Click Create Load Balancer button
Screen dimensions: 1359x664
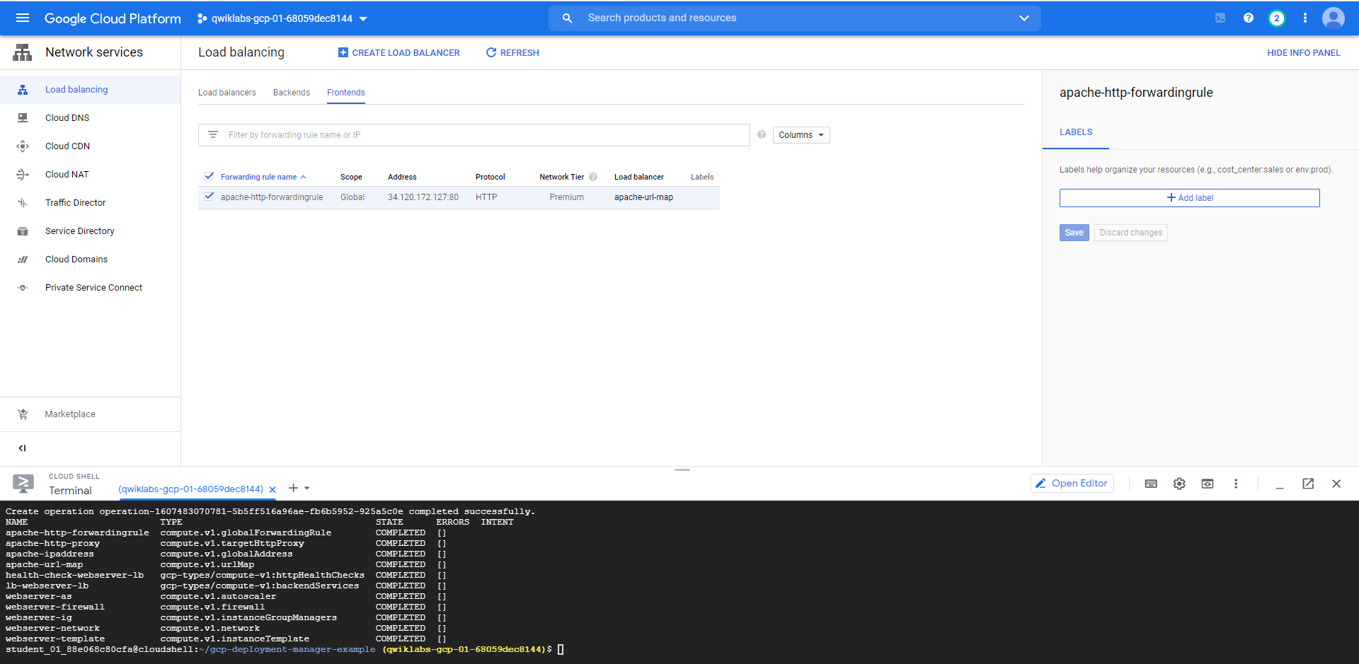(399, 53)
